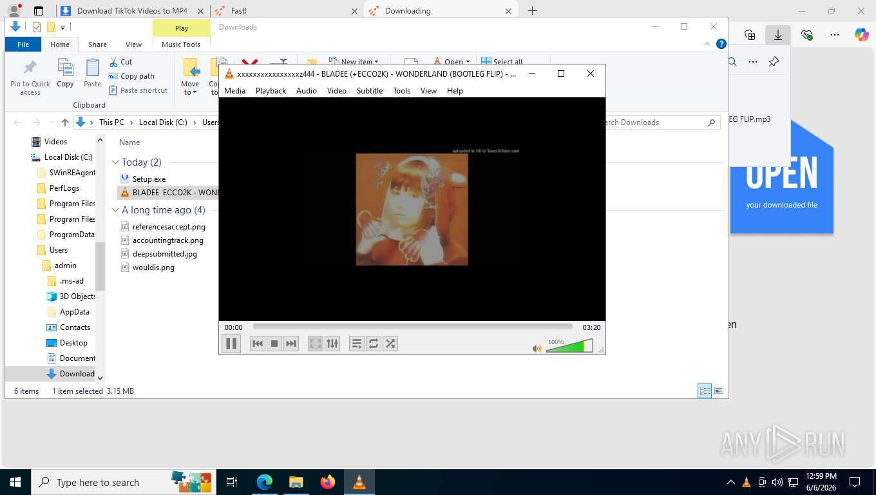Open Firefox from taskbar
The width and height of the screenshot is (876, 495).
pyautogui.click(x=328, y=482)
